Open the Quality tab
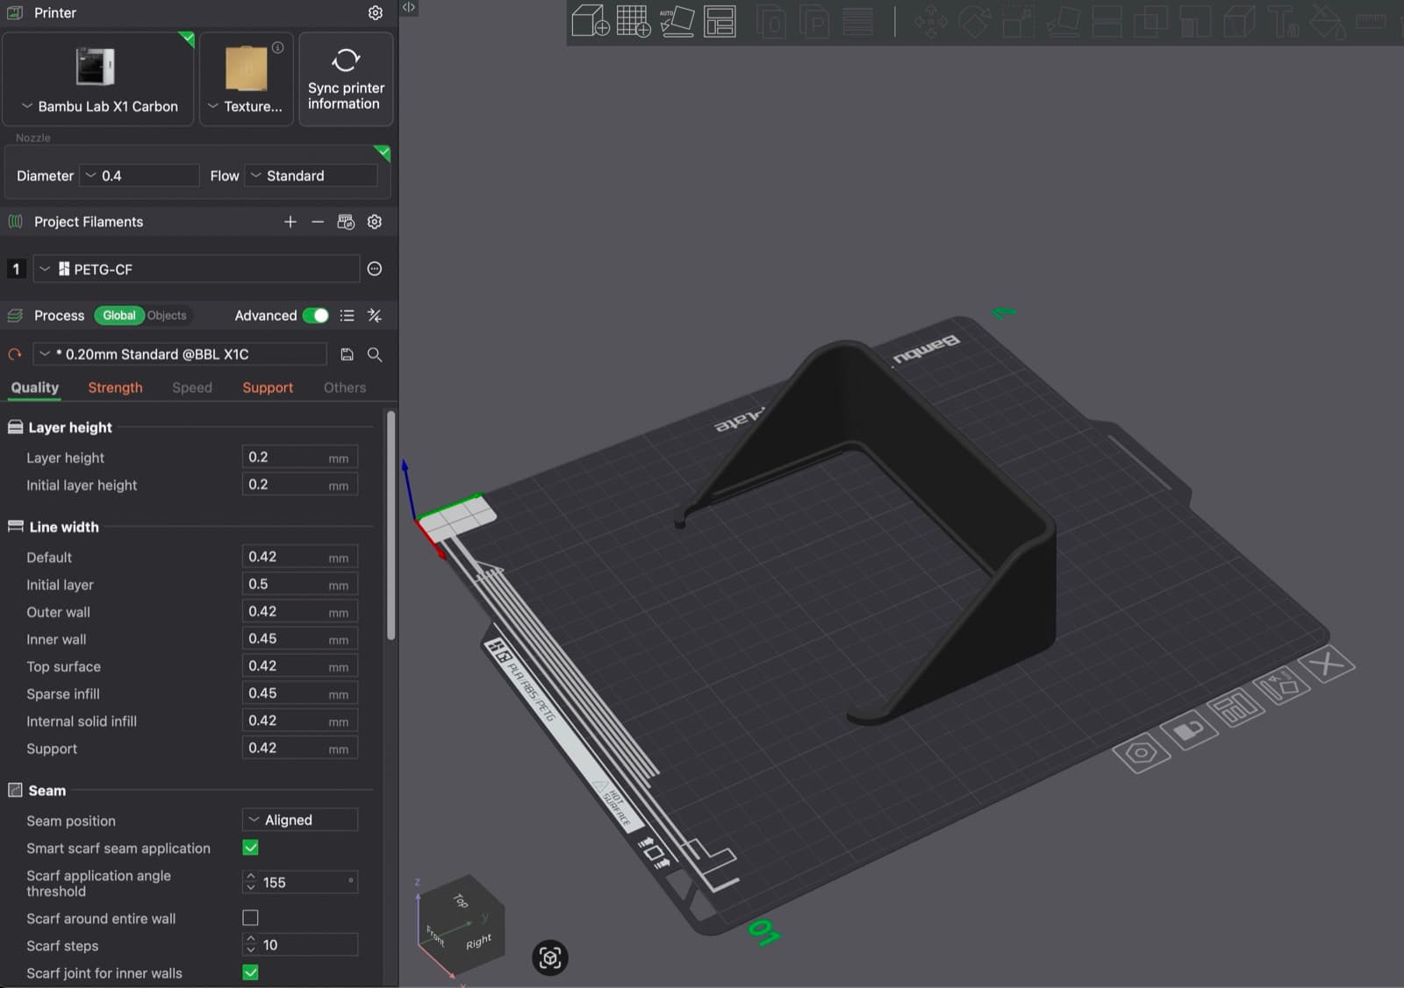The height and width of the screenshot is (988, 1404). [x=35, y=387]
